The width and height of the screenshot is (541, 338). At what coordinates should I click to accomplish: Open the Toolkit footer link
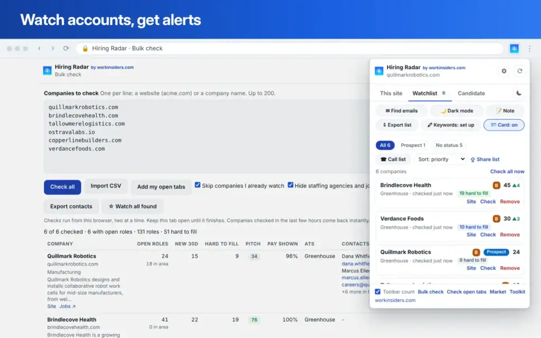517,292
